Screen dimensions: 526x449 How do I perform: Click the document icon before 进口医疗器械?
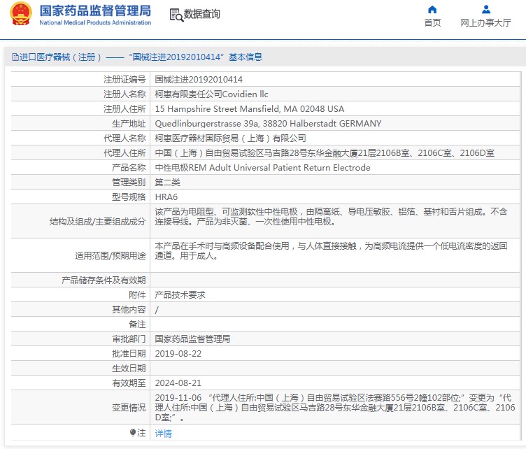[13, 57]
